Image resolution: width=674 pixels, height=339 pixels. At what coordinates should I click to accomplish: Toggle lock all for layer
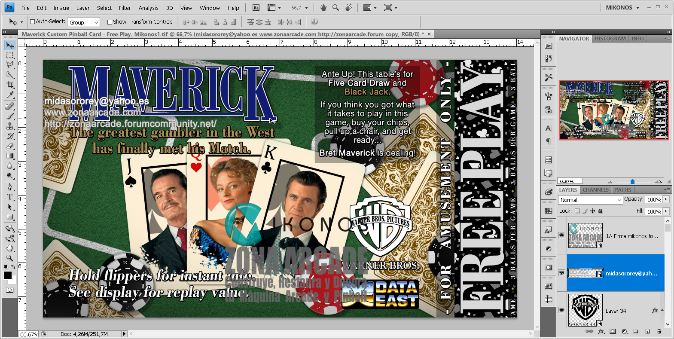point(601,211)
